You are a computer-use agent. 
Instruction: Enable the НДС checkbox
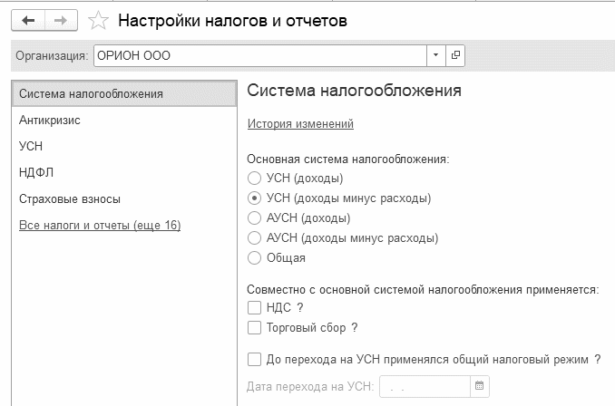[x=254, y=308]
